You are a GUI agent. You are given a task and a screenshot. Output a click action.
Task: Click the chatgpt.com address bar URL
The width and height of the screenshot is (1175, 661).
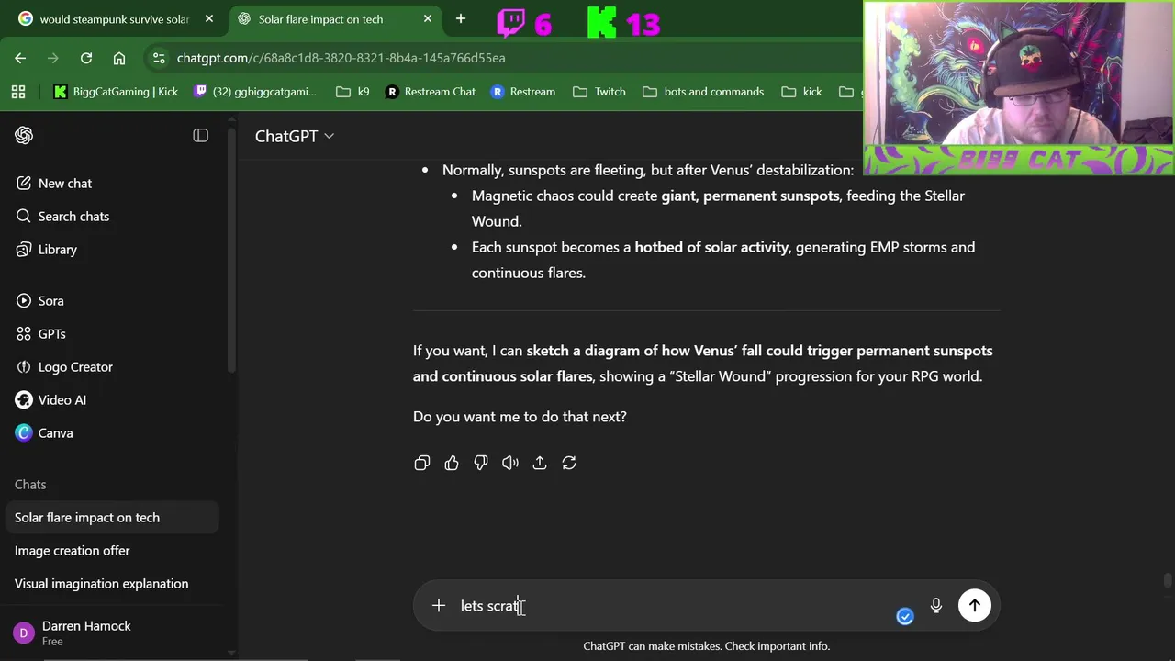click(341, 58)
